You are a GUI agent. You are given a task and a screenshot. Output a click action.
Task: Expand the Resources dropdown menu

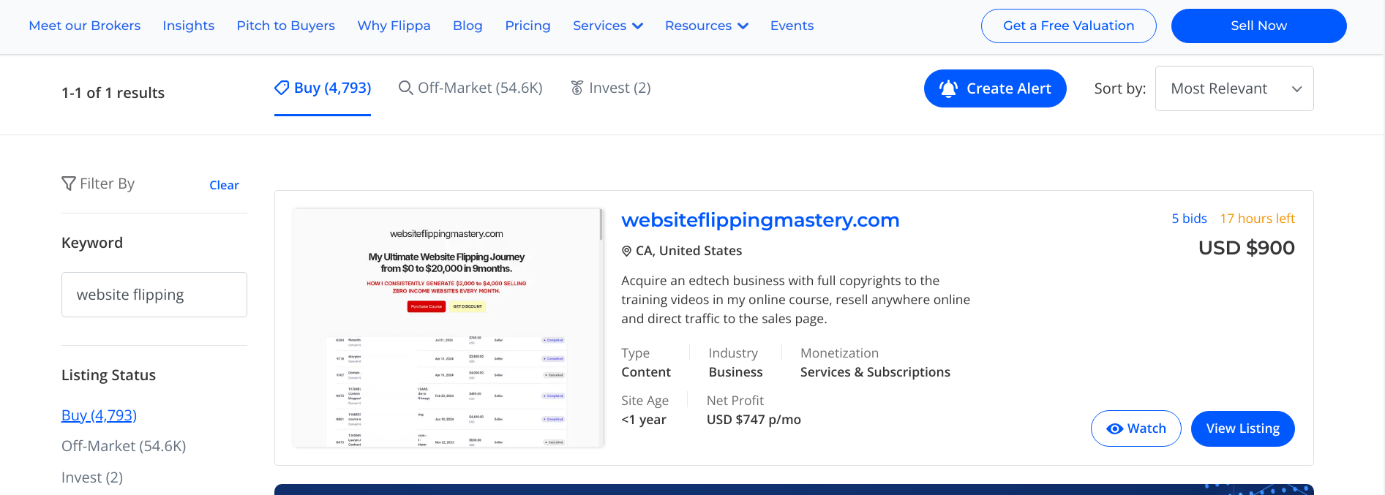click(707, 26)
